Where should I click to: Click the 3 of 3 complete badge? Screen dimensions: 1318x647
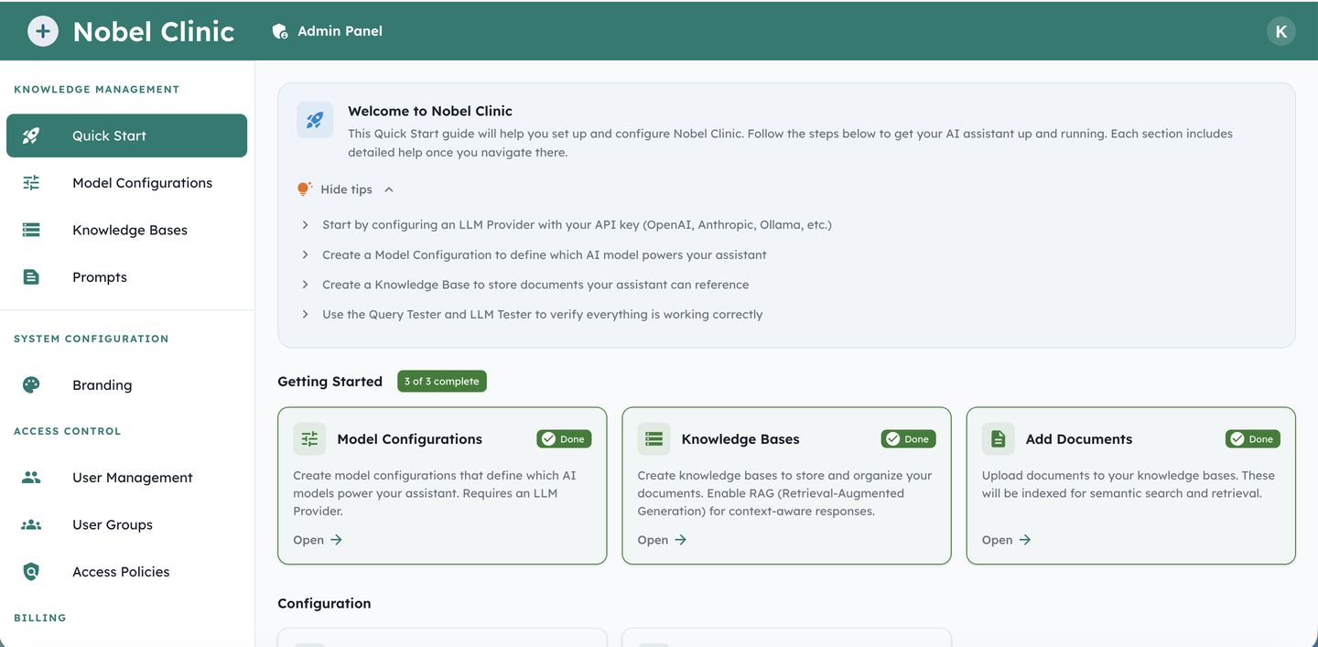[x=442, y=382]
